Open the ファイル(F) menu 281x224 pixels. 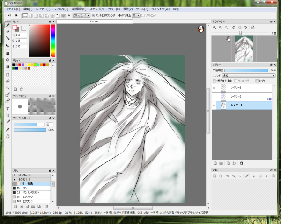tap(13, 9)
